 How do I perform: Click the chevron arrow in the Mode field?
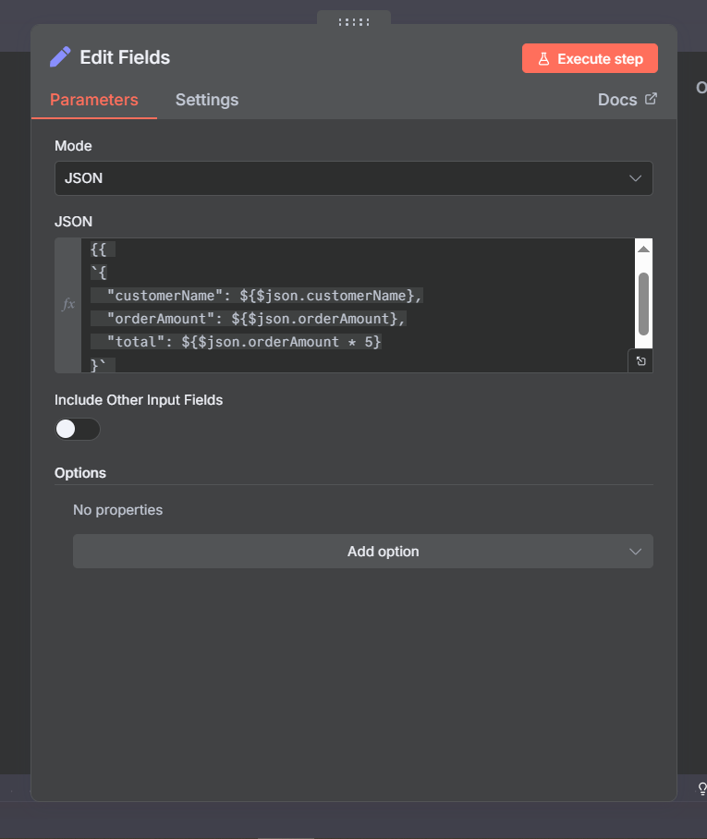click(x=635, y=178)
